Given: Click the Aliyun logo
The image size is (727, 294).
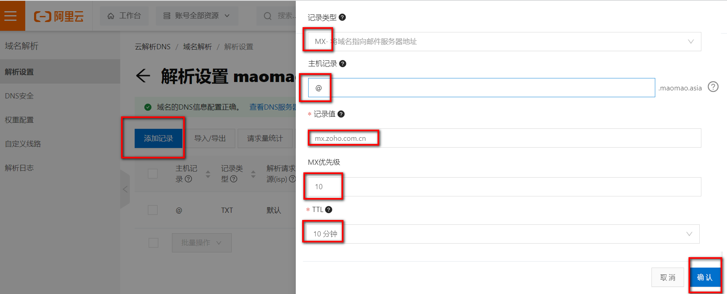Looking at the screenshot, I should point(59,16).
